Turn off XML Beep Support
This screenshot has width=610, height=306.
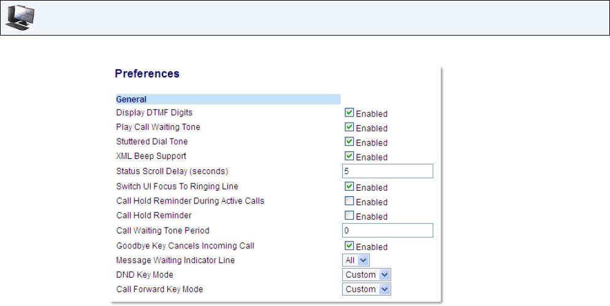click(x=349, y=156)
